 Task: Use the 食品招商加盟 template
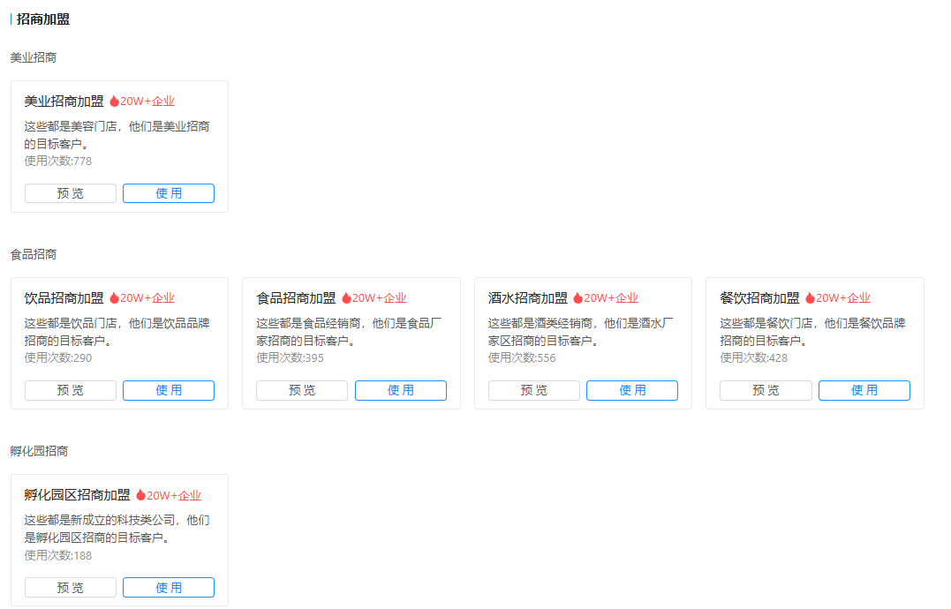(x=401, y=390)
